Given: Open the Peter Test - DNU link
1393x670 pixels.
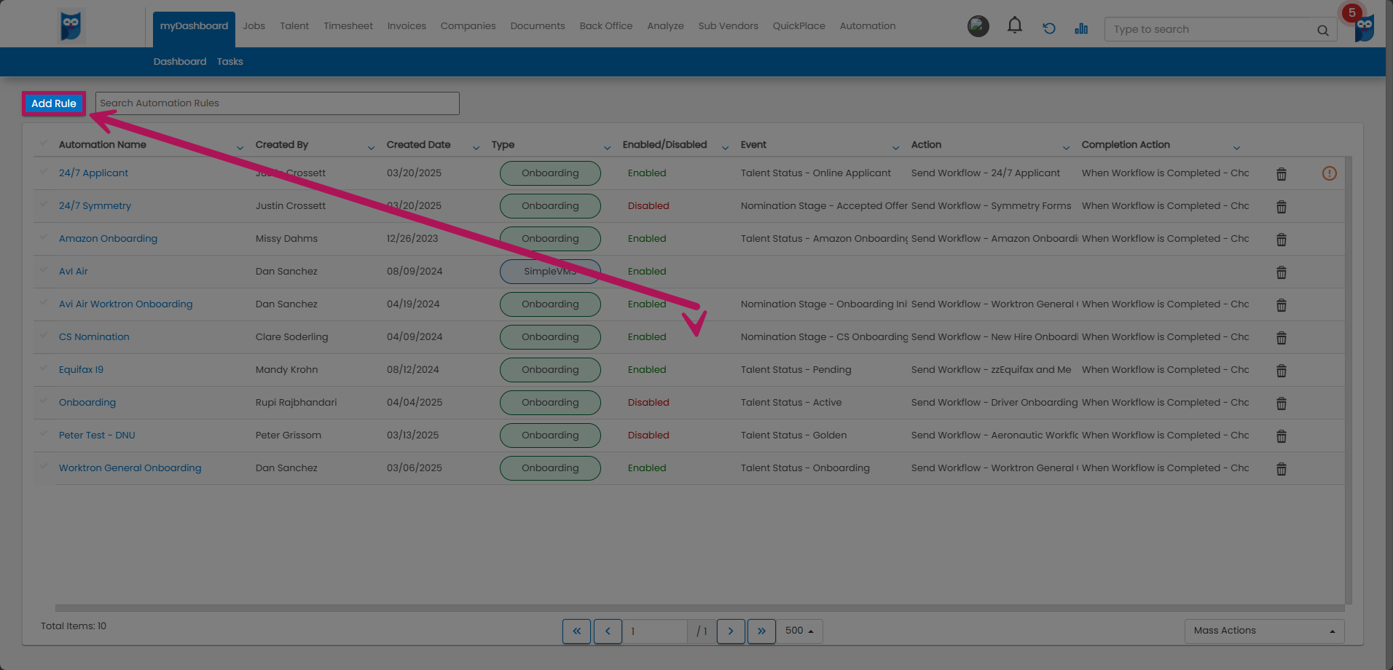Looking at the screenshot, I should 97,435.
